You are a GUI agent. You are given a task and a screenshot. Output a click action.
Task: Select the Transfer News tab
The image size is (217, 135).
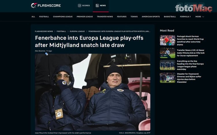tap(105, 17)
